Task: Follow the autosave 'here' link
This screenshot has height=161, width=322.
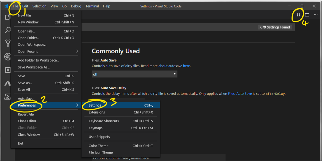Action: tap(186, 66)
